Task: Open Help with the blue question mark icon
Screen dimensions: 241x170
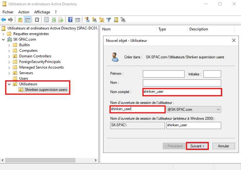Action: pyautogui.click(x=70, y=20)
